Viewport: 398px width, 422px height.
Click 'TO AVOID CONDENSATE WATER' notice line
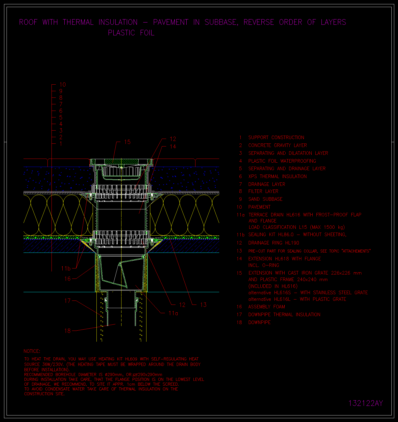point(101,389)
